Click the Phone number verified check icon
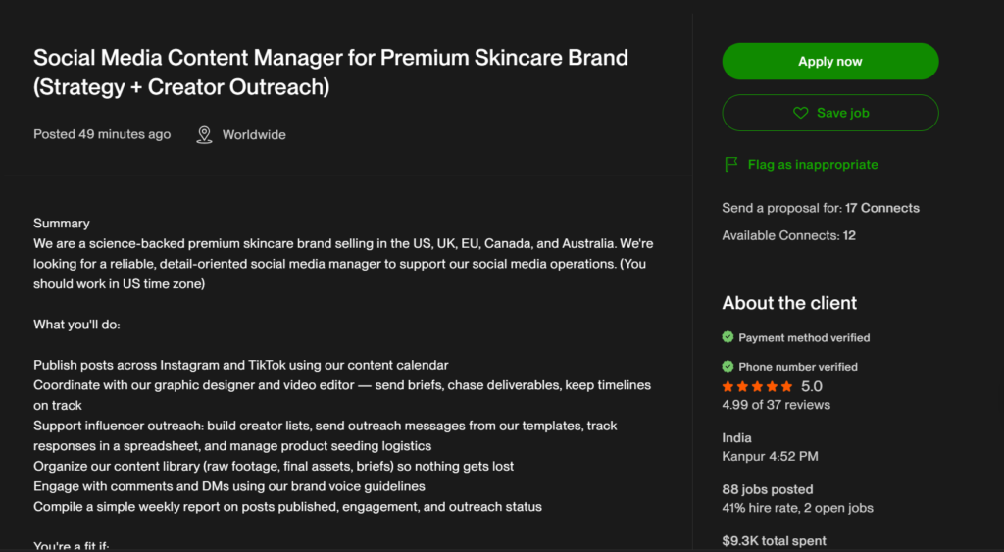Viewport: 1004px width, 552px height. pyautogui.click(x=728, y=367)
